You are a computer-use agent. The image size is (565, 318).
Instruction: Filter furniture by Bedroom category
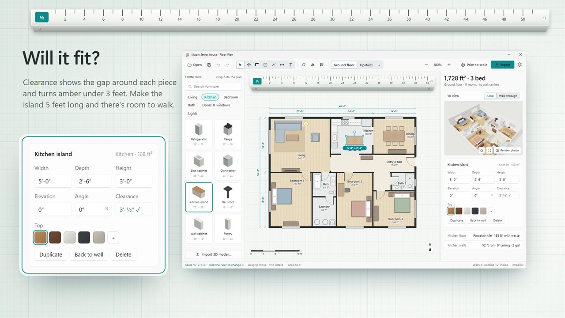230,97
